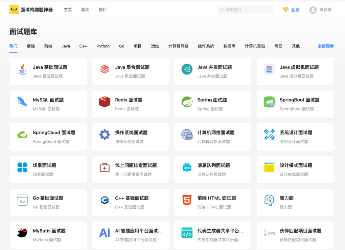Open 题目 in the top navigation
The width and height of the screenshot is (345, 250).
(103, 10)
